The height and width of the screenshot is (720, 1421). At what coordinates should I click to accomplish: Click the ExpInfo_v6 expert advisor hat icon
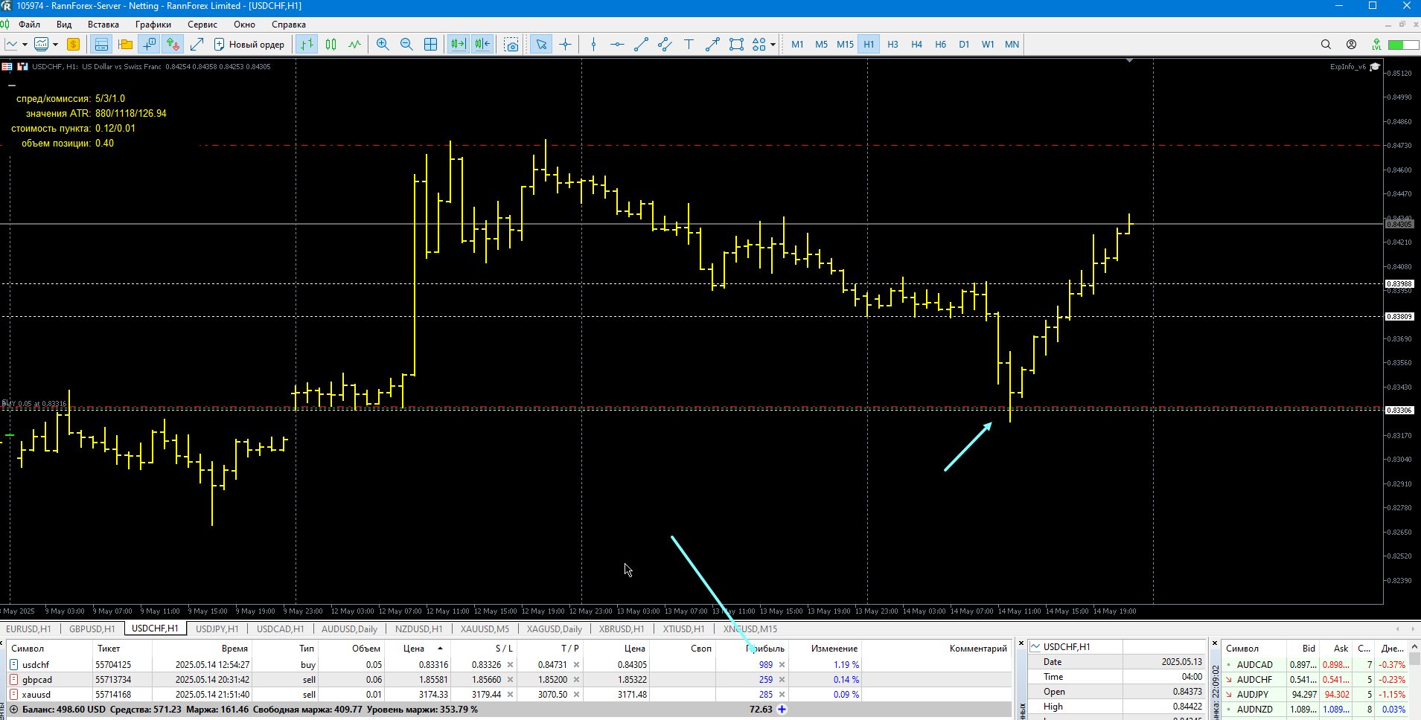click(1375, 67)
